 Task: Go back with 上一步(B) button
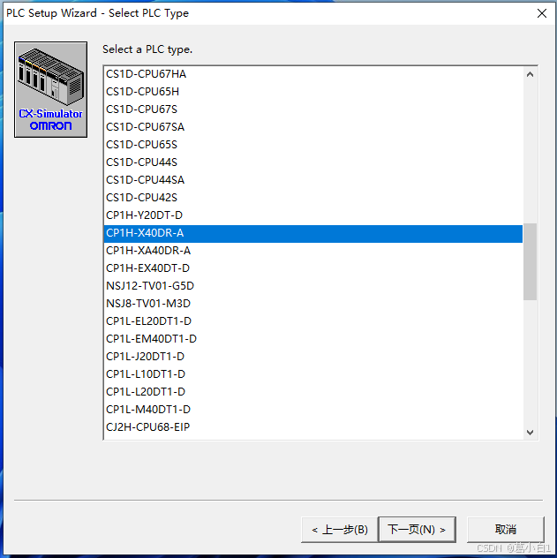(x=339, y=530)
